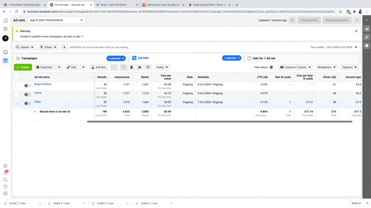This screenshot has height=208, width=371.
Task: Clear the Campaigns 1 selected chip
Action: (x=123, y=58)
